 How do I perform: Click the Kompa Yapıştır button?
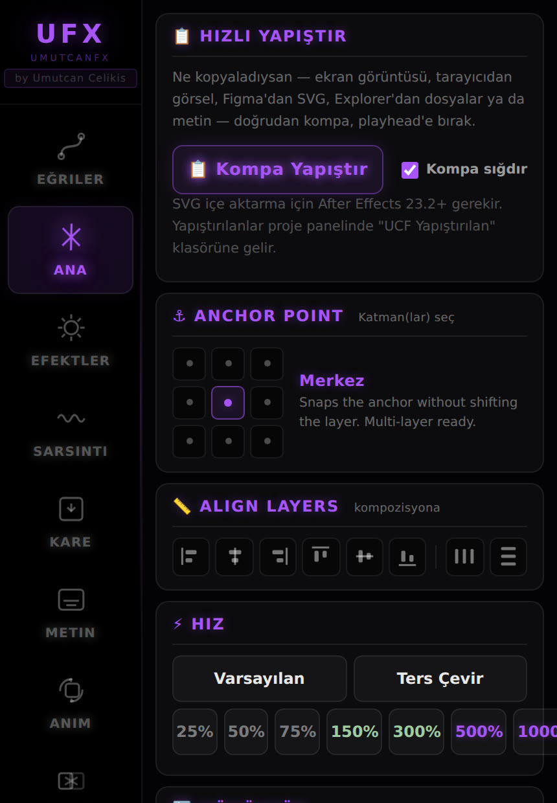[x=278, y=170]
